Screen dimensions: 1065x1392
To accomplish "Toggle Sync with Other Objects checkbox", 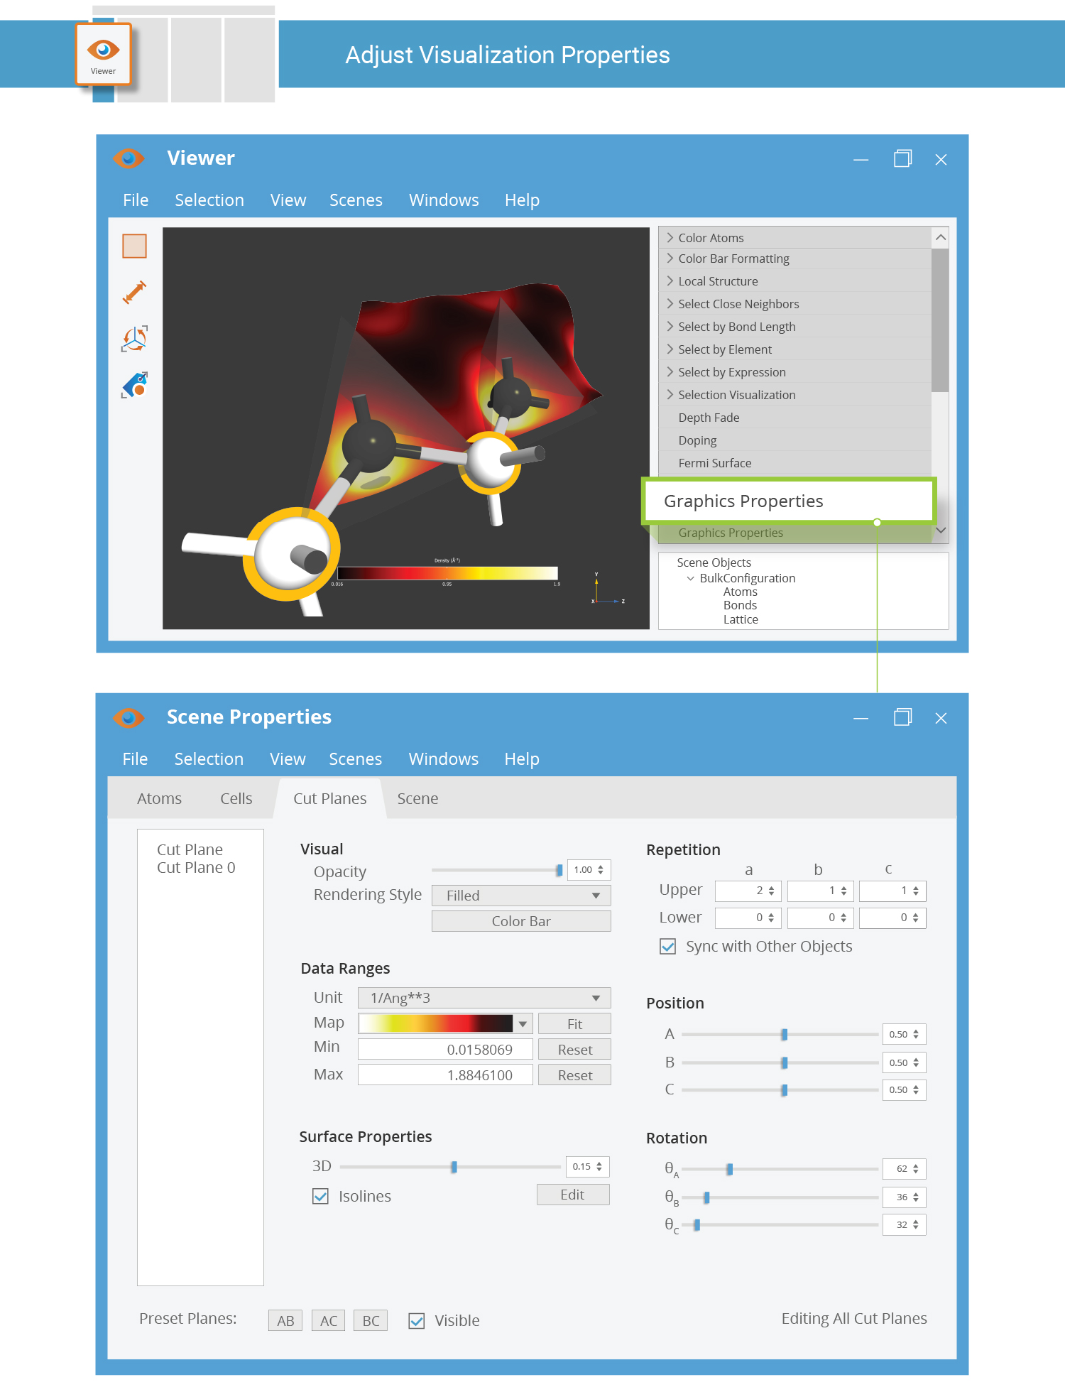I will click(667, 947).
